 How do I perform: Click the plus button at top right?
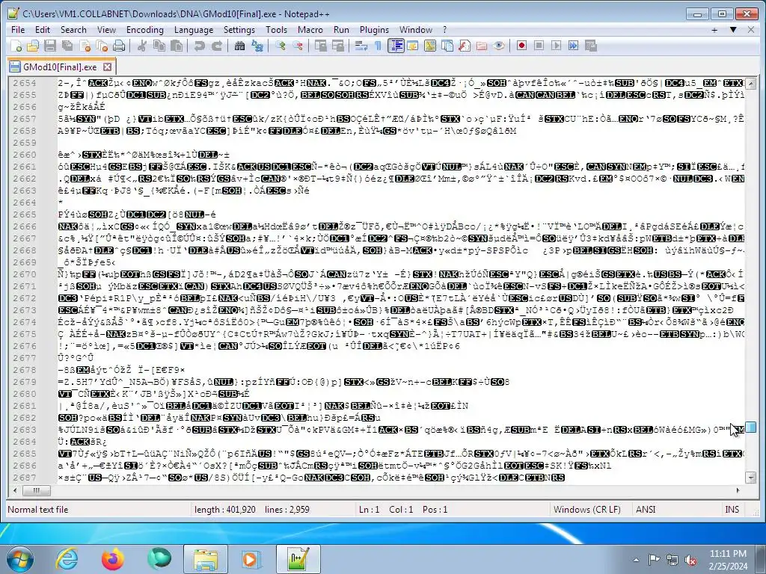coord(714,30)
